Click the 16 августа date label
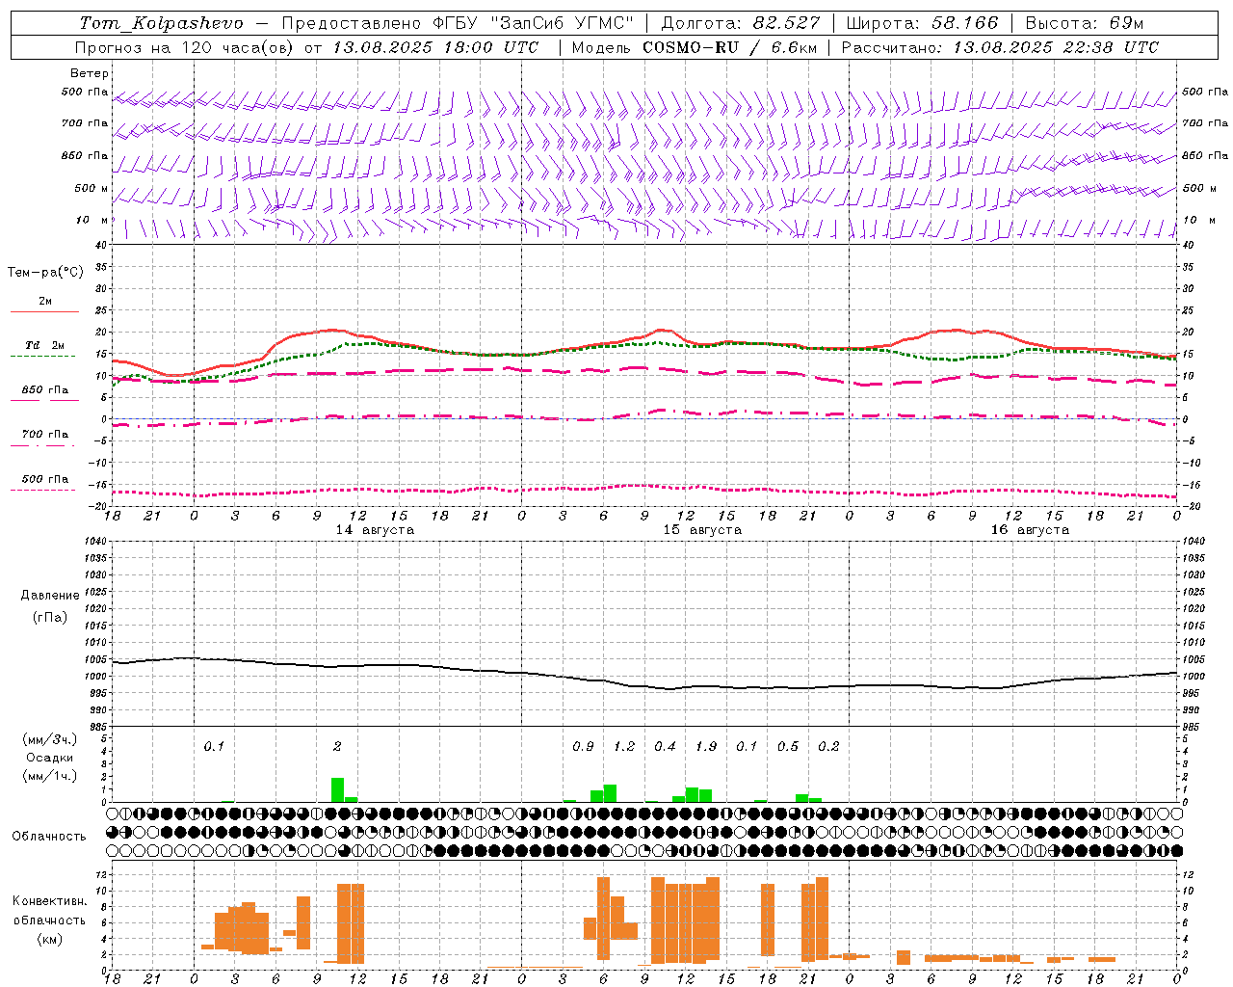Screen dimensions: 1233x987 coord(1030,530)
